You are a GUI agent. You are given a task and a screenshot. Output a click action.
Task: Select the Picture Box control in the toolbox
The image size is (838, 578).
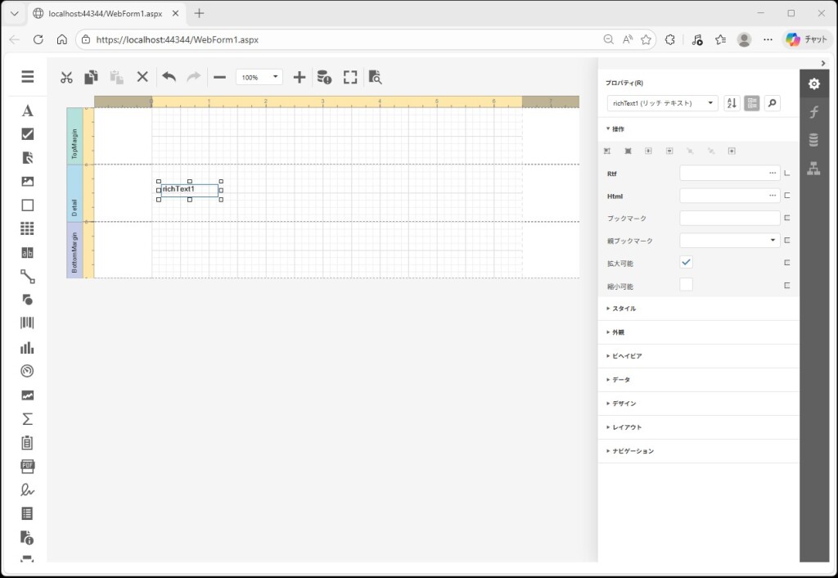[x=28, y=181]
